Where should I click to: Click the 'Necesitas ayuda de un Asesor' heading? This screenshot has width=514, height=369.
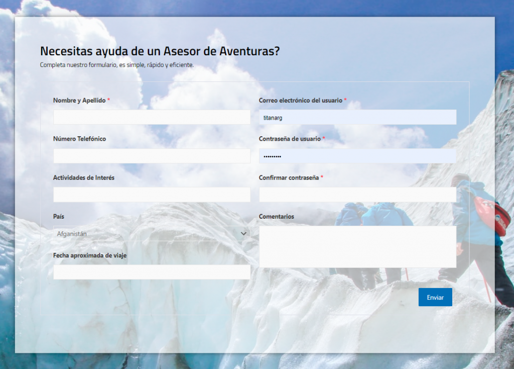[160, 51]
